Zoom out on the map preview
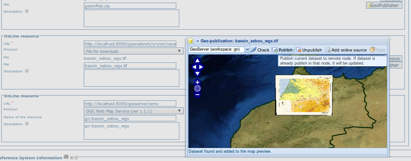Viewport: 411px width, 161px height. tap(197, 94)
